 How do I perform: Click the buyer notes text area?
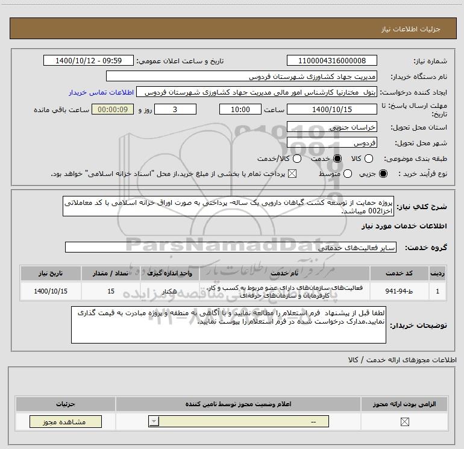point(228,325)
